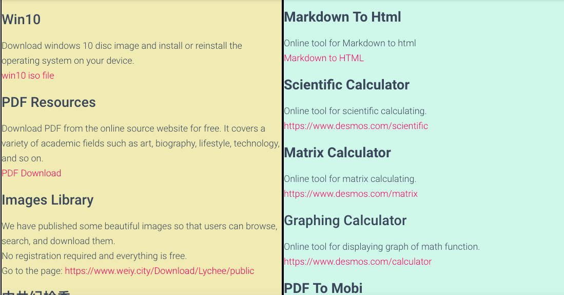Click the Win10 heading
564x295 pixels.
[21, 20]
